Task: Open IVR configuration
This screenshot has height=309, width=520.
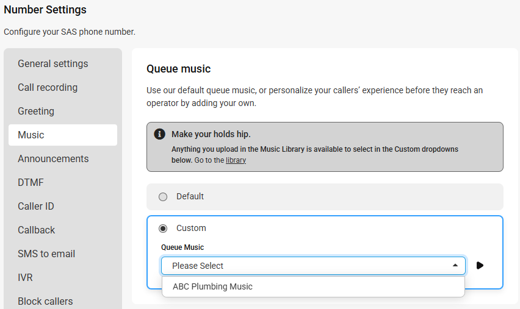Action: (25, 277)
